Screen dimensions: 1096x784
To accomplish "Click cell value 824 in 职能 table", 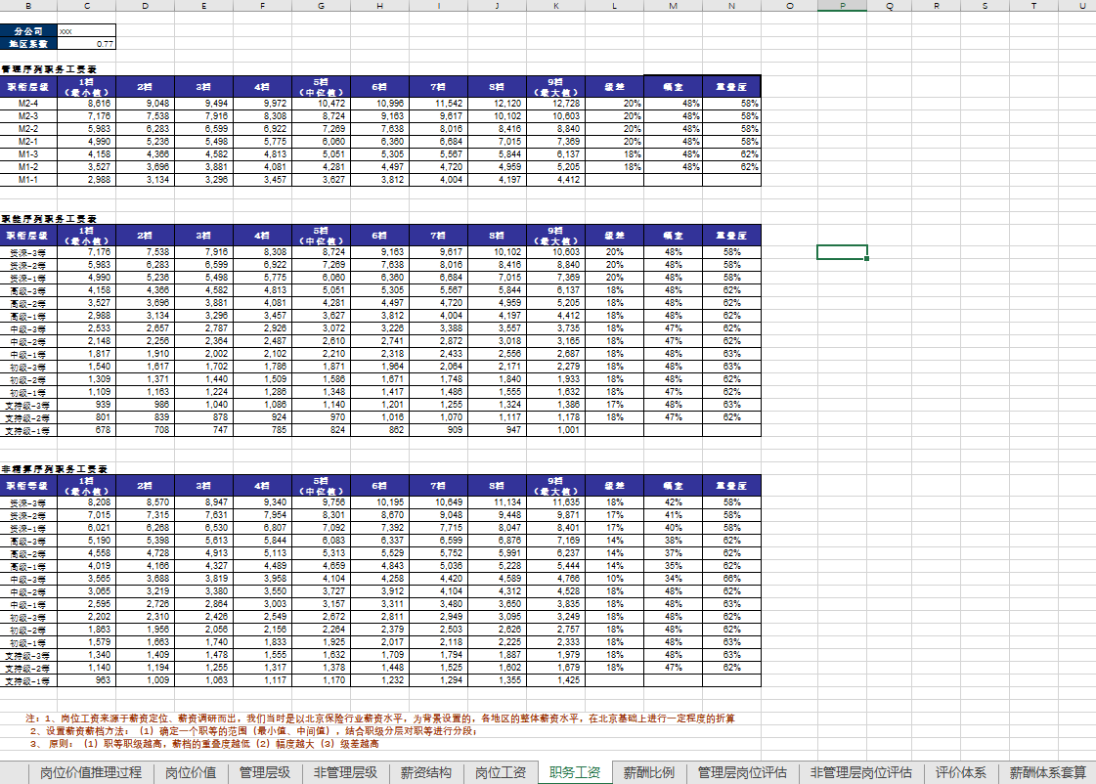I will pos(321,430).
